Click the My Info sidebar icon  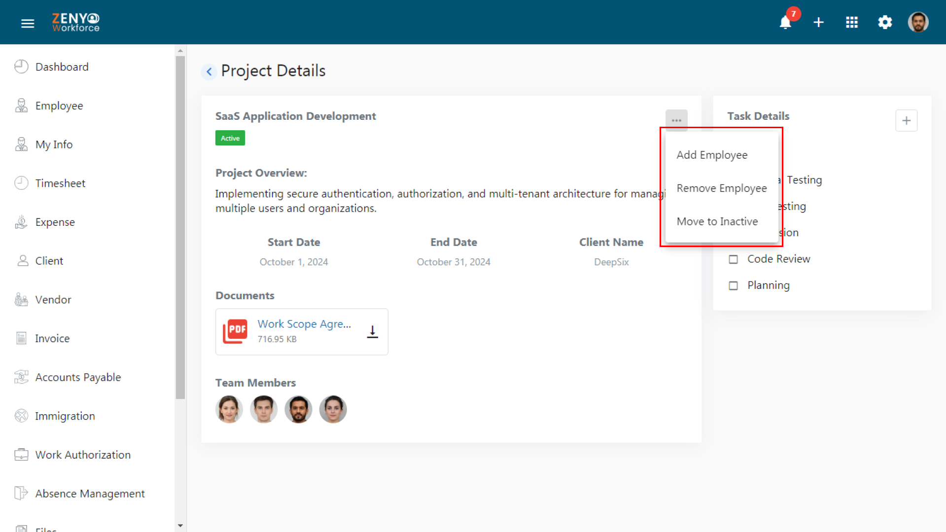[21, 144]
